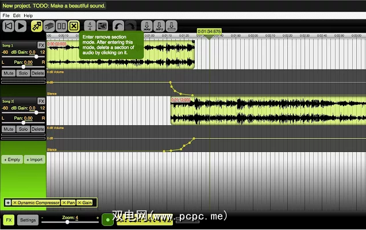Click the 0:02:00 mark on the timeline ruler

point(253,36)
